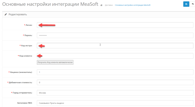Click the Заголовок ПВЗ input field
The width and height of the screenshot is (195, 107).
[115, 103]
